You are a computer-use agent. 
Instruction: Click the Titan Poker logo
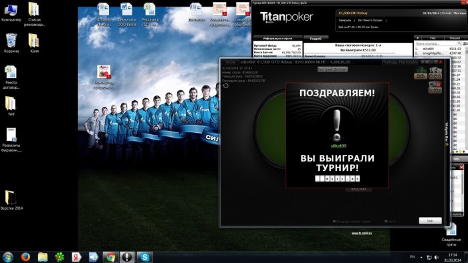click(x=286, y=17)
